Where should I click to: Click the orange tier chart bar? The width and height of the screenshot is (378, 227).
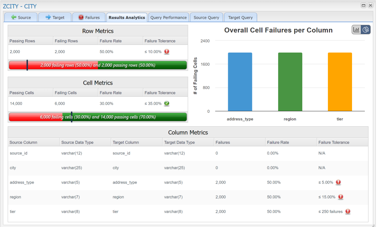[x=340, y=82]
